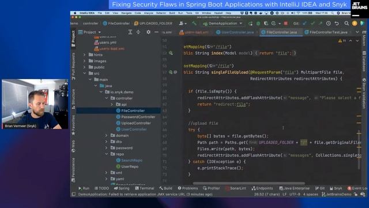369x208 pixels.
Task: Click the orange avatar icon in toolbar
Action: [x=355, y=23]
